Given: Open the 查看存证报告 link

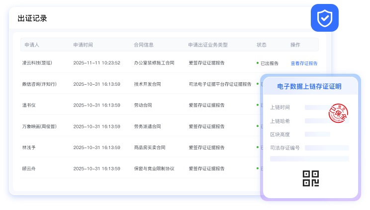Looking at the screenshot, I should (304, 63).
